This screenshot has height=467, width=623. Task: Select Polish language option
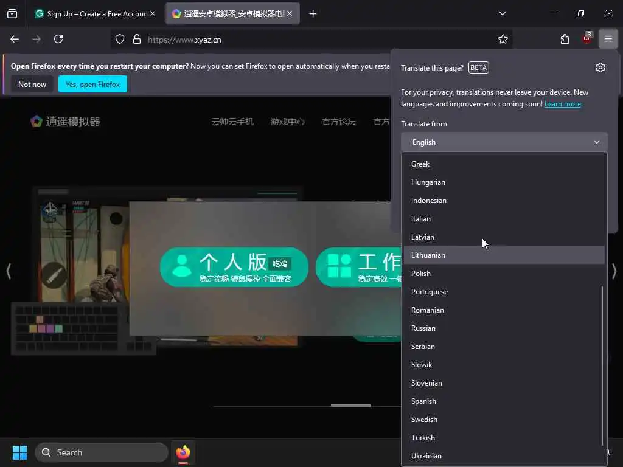tap(504, 274)
